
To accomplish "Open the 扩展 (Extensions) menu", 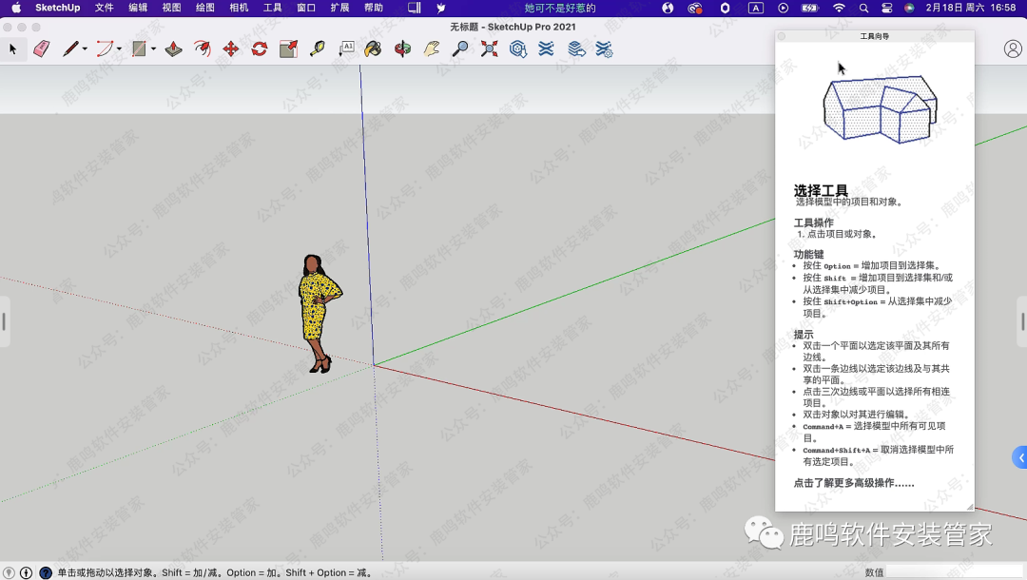I will tap(339, 8).
